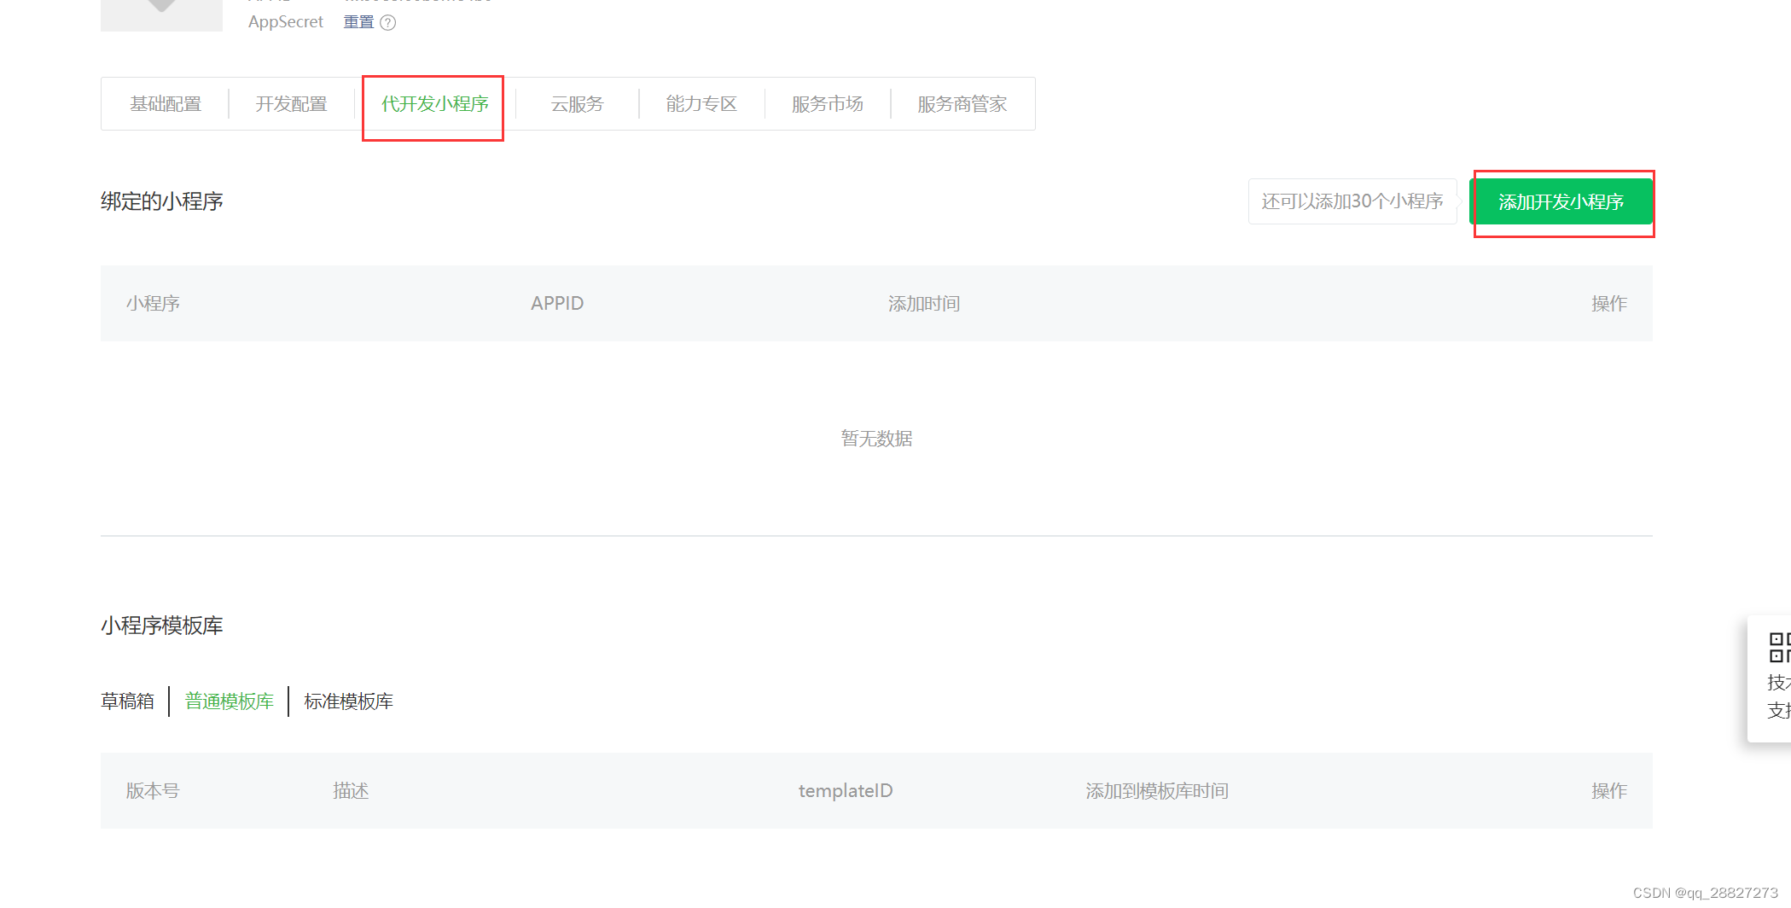Click the 小程序模板库 section heading

coord(162,626)
